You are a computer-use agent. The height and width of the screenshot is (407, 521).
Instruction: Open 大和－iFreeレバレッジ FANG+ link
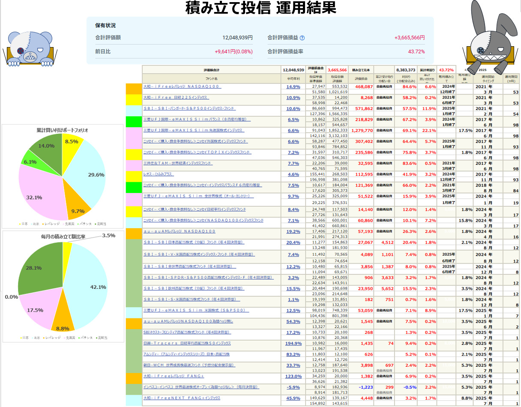tap(174, 376)
